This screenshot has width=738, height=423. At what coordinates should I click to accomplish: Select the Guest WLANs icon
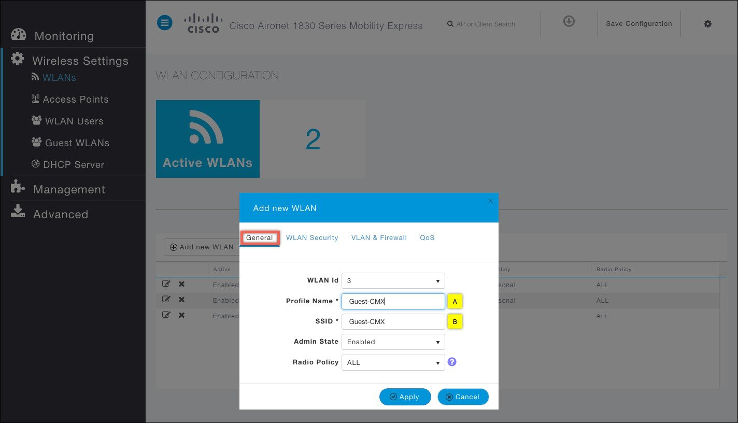[x=36, y=142]
